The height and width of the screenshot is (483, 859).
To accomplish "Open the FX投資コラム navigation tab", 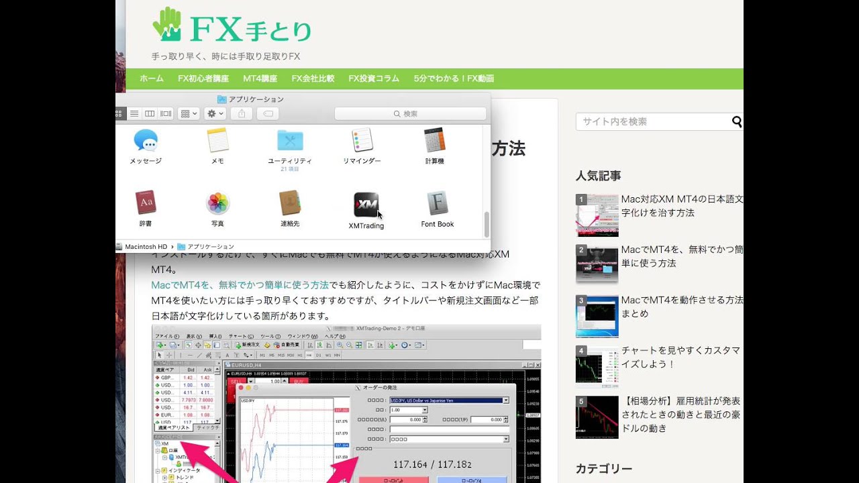I will click(374, 78).
